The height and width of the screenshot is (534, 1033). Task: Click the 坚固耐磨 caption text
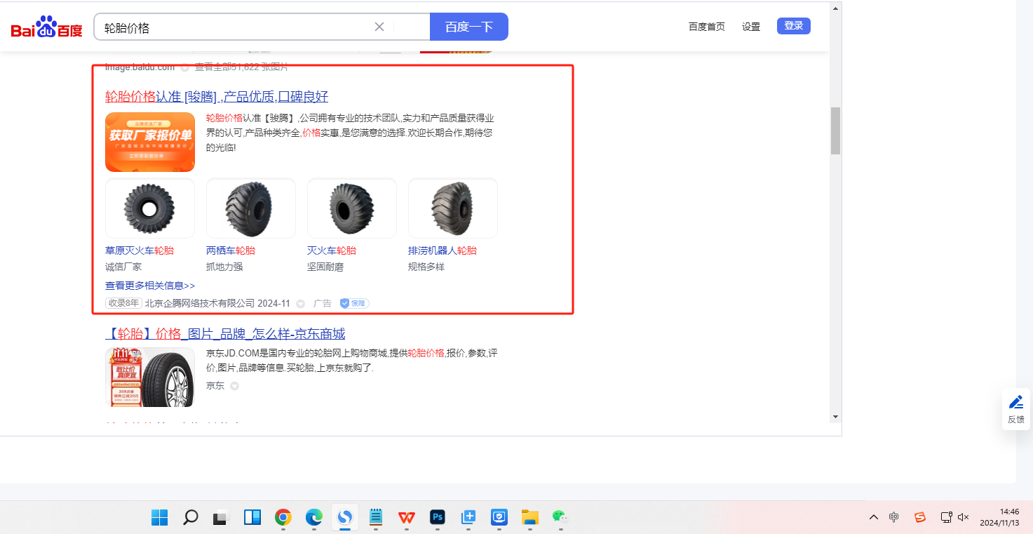tap(325, 267)
